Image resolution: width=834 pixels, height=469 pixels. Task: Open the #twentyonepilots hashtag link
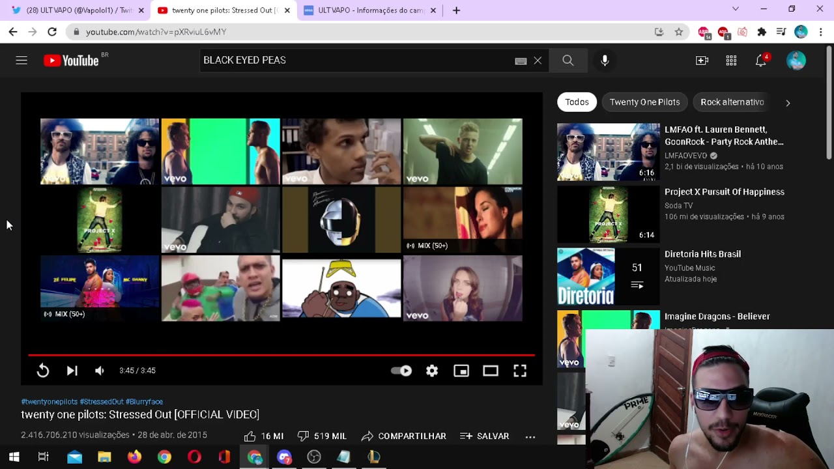coord(49,402)
